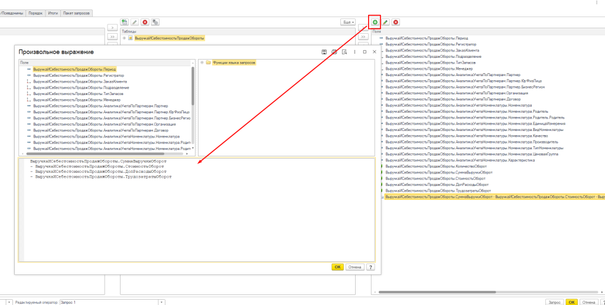Switch to the Порядок tab

(35, 12)
